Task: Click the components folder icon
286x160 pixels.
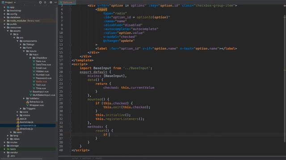Action: [21, 41]
